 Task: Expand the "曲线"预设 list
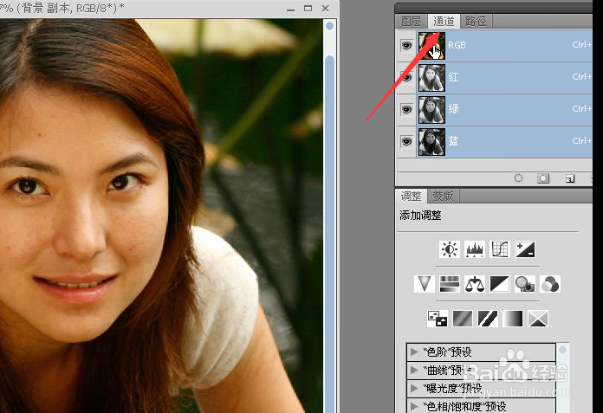coord(414,370)
